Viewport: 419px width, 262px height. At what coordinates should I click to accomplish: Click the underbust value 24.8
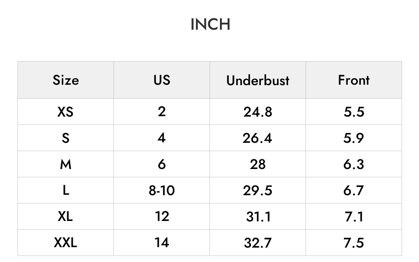(x=258, y=111)
